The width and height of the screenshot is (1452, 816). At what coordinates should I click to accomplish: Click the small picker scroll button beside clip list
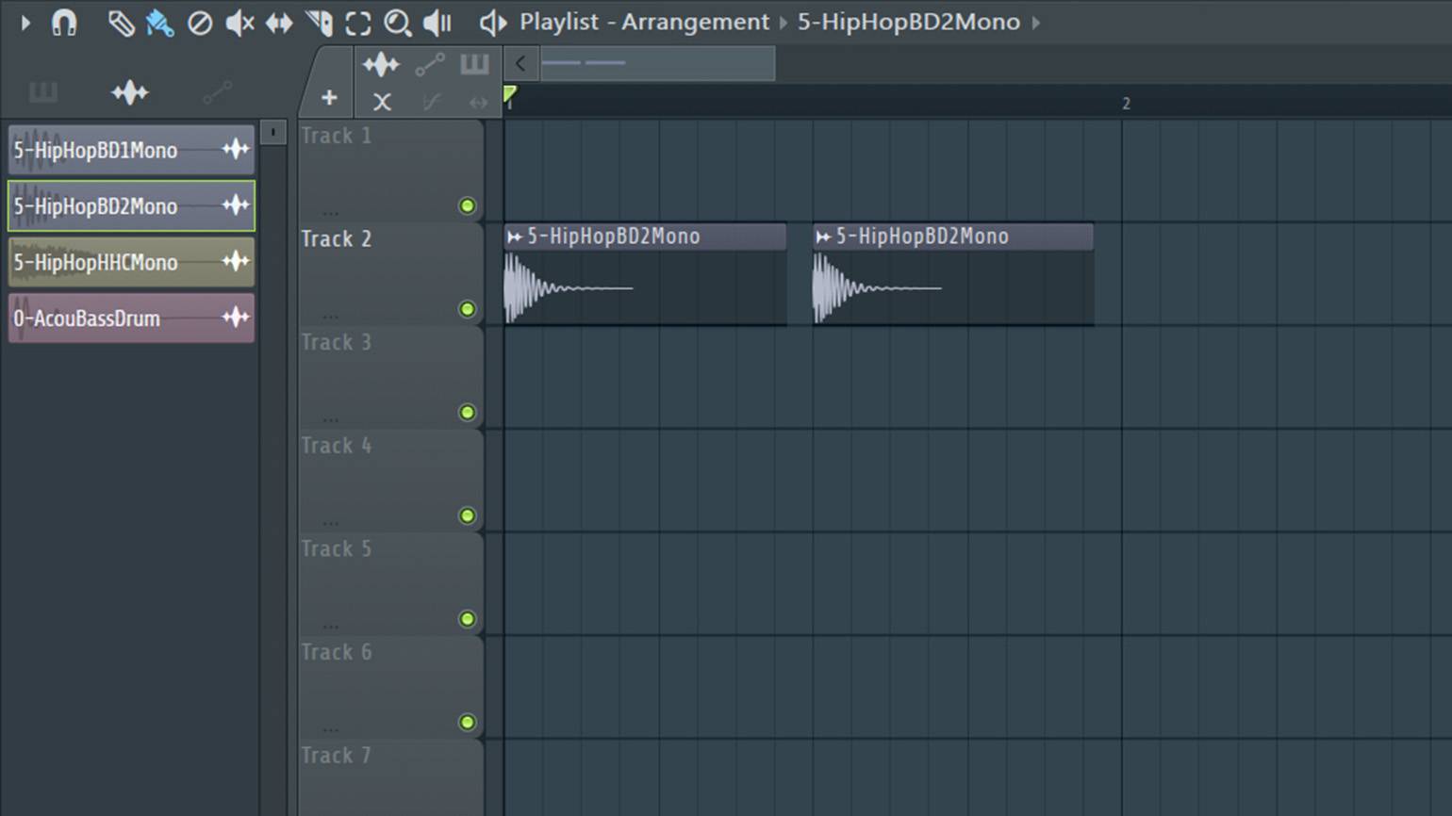click(273, 132)
